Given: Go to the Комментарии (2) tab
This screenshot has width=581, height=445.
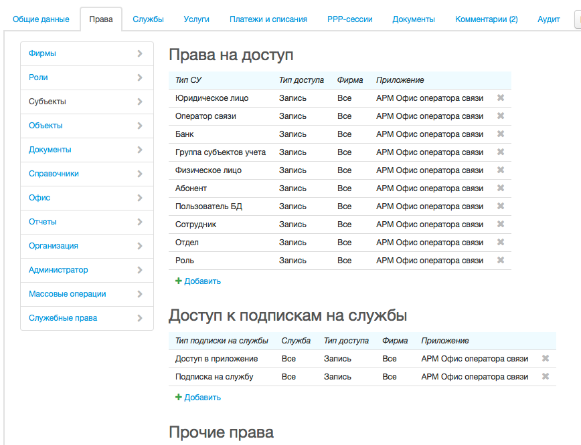Looking at the screenshot, I should point(486,19).
